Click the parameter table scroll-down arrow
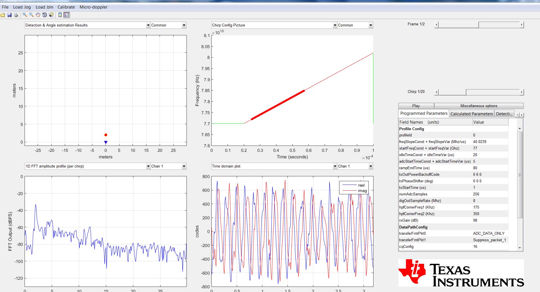 coord(520,248)
